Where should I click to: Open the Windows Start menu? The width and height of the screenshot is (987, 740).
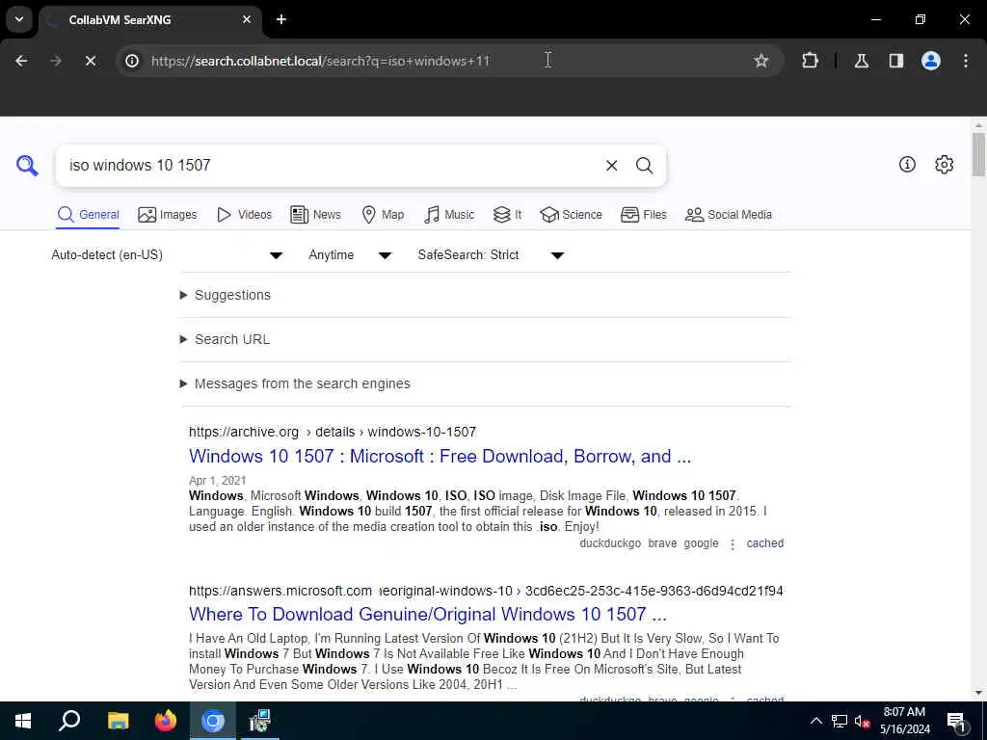point(23,721)
